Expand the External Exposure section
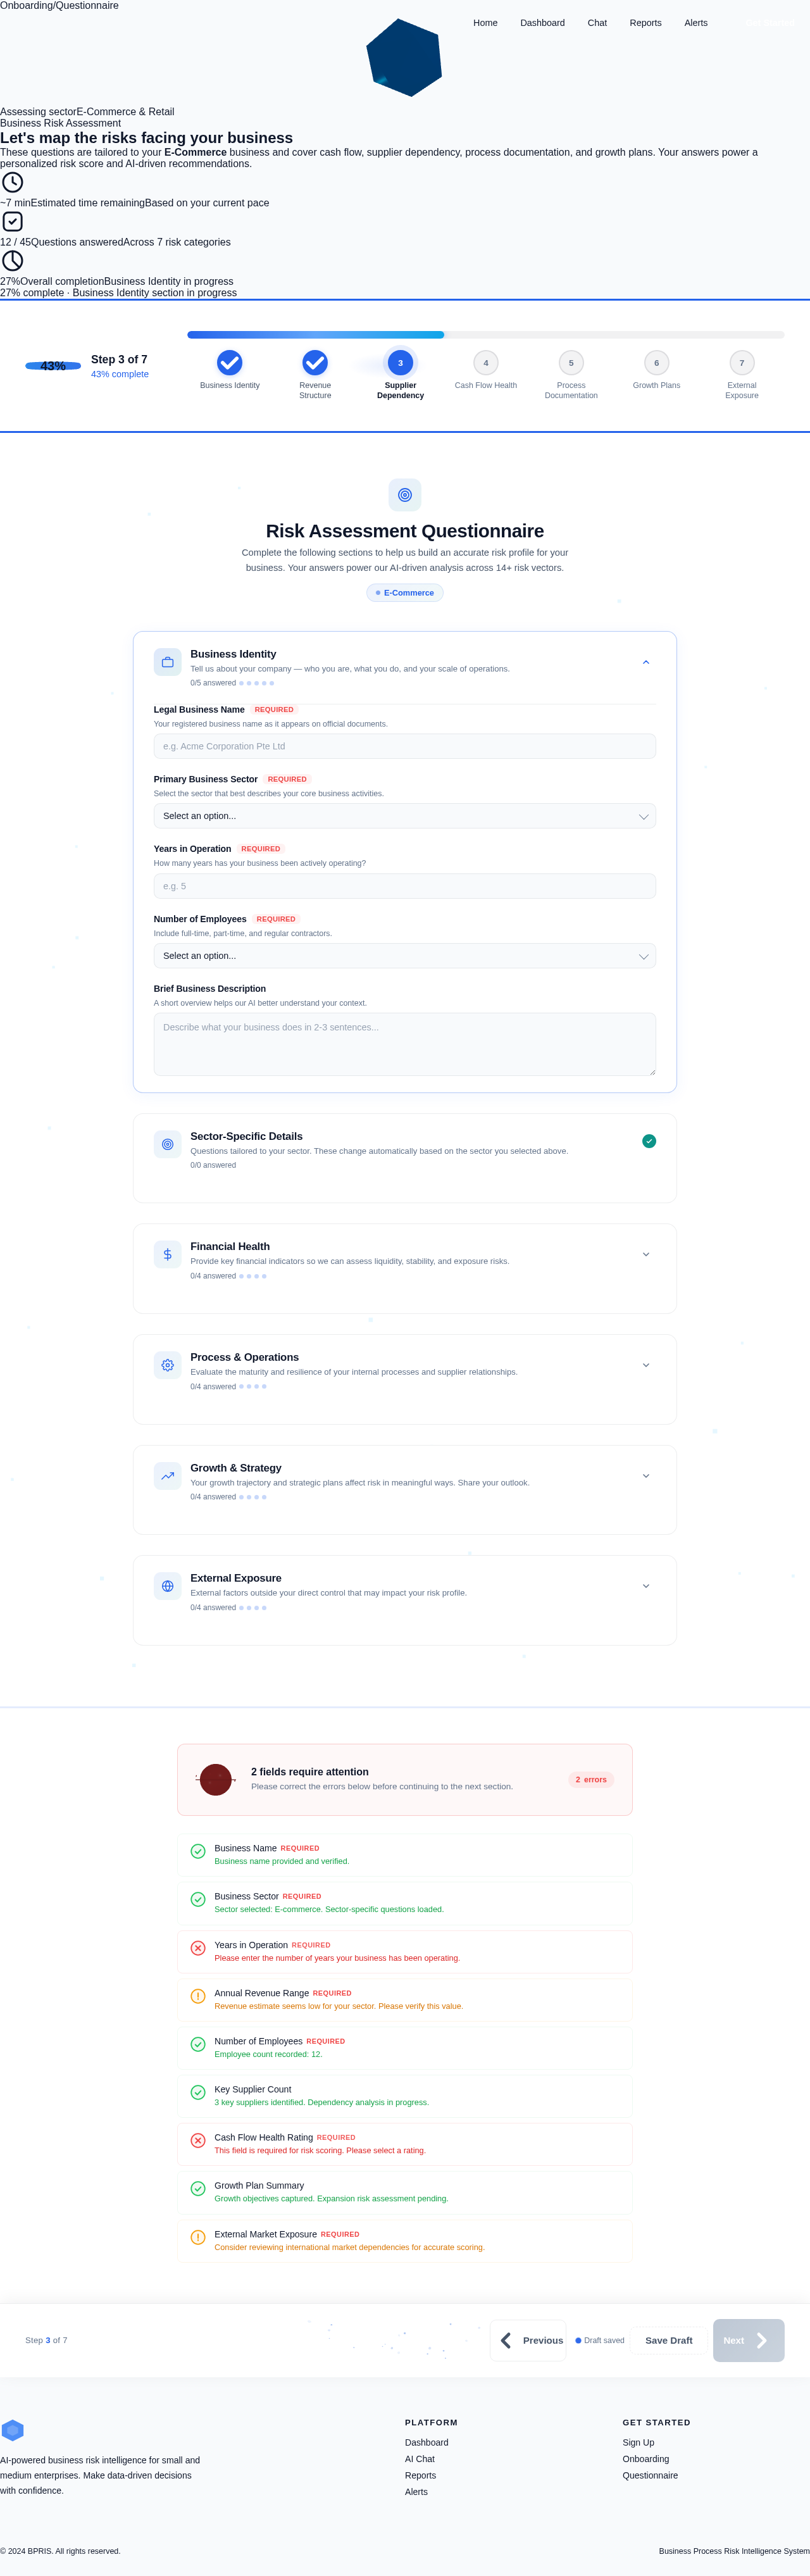 click(646, 1586)
